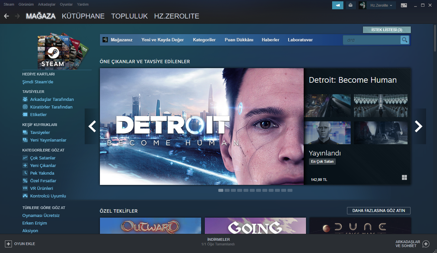Click the Pek Yakında clock icon
The height and width of the screenshot is (253, 437).
point(25,173)
